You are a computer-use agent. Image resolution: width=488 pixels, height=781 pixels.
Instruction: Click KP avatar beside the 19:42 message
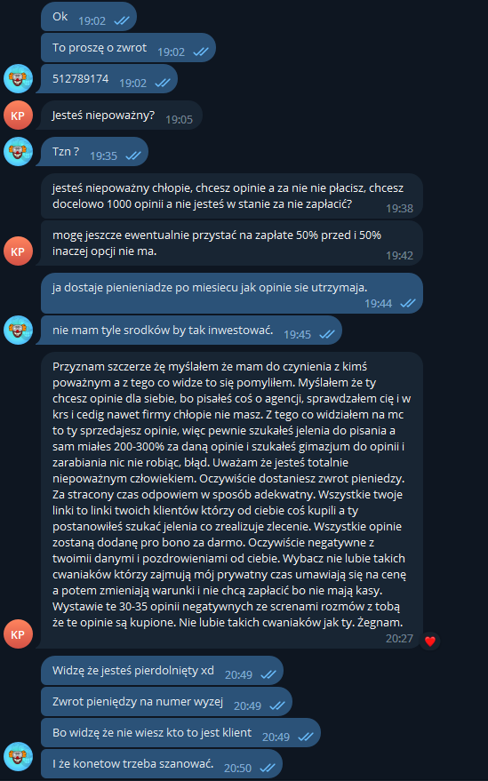click(x=18, y=251)
